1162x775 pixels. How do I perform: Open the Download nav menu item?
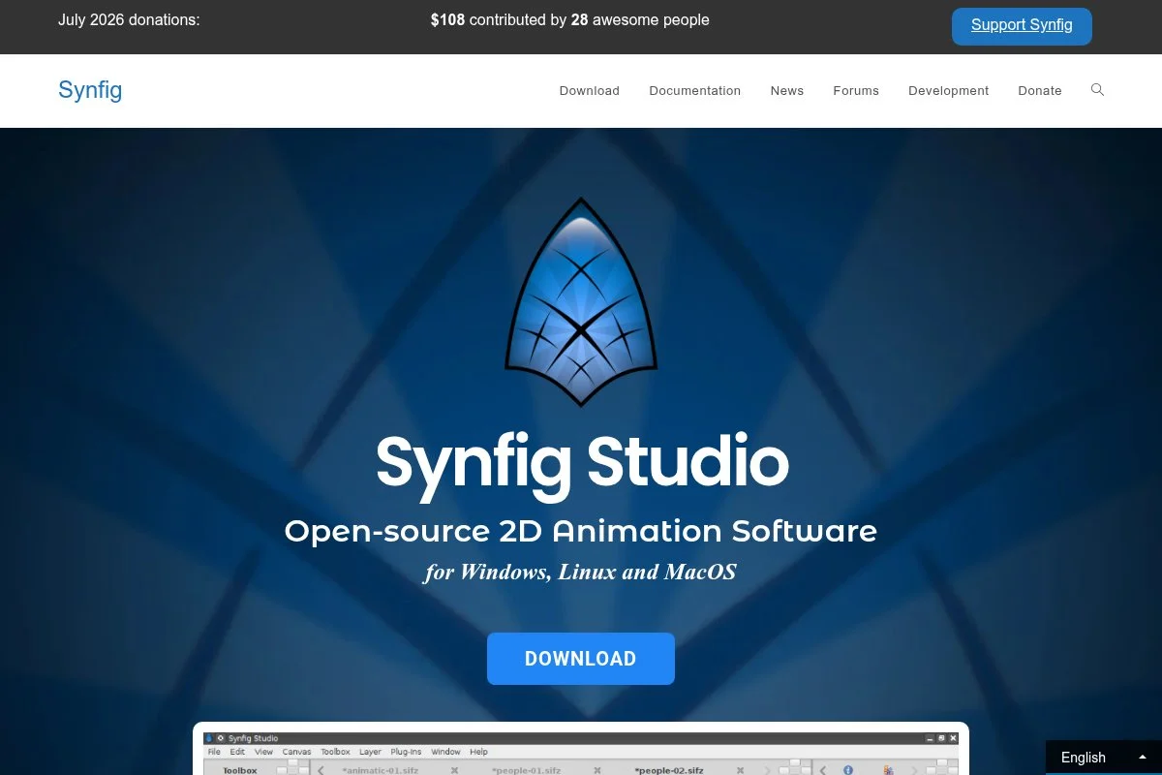[x=589, y=91]
